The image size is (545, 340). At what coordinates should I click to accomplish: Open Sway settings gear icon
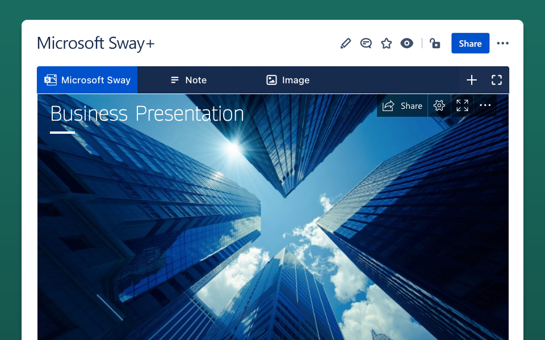[439, 105]
